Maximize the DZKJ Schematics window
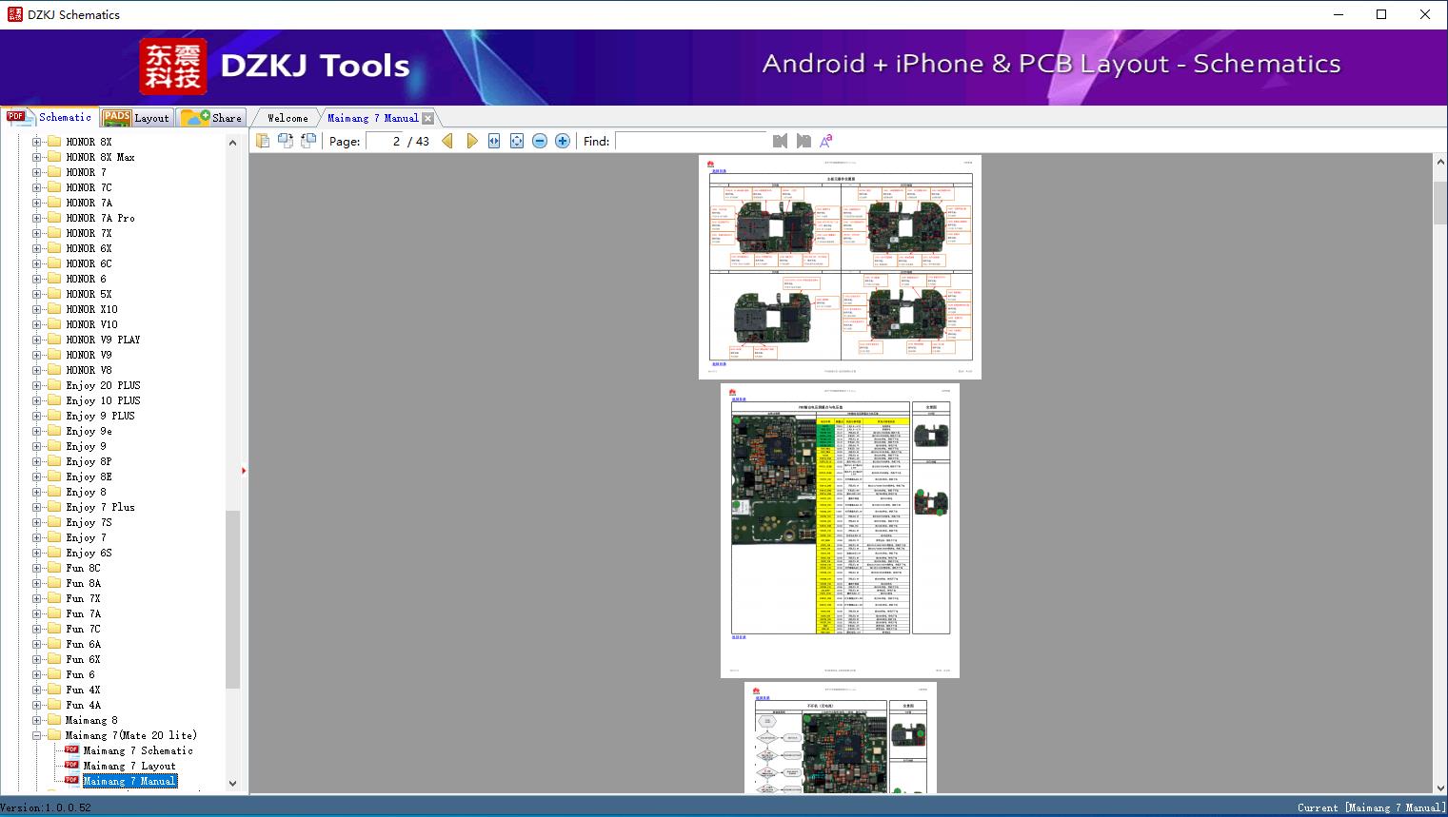Image resolution: width=1448 pixels, height=817 pixels. tap(1381, 14)
